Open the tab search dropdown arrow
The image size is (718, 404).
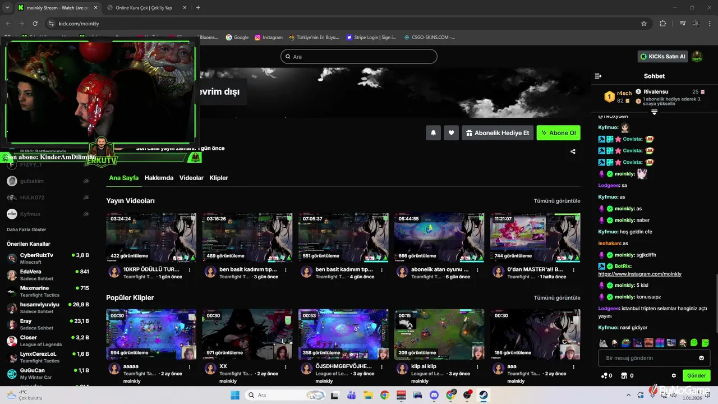[x=7, y=7]
